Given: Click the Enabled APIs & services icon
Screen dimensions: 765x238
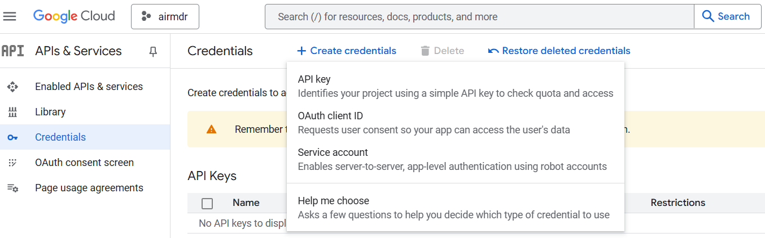Looking at the screenshot, I should pyautogui.click(x=12, y=87).
